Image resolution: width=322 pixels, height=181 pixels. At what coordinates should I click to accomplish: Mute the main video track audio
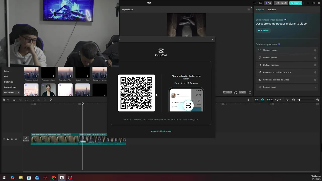point(16,139)
